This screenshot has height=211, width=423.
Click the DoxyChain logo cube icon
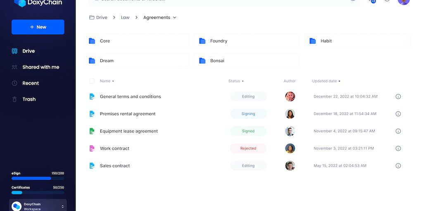[20, 3]
